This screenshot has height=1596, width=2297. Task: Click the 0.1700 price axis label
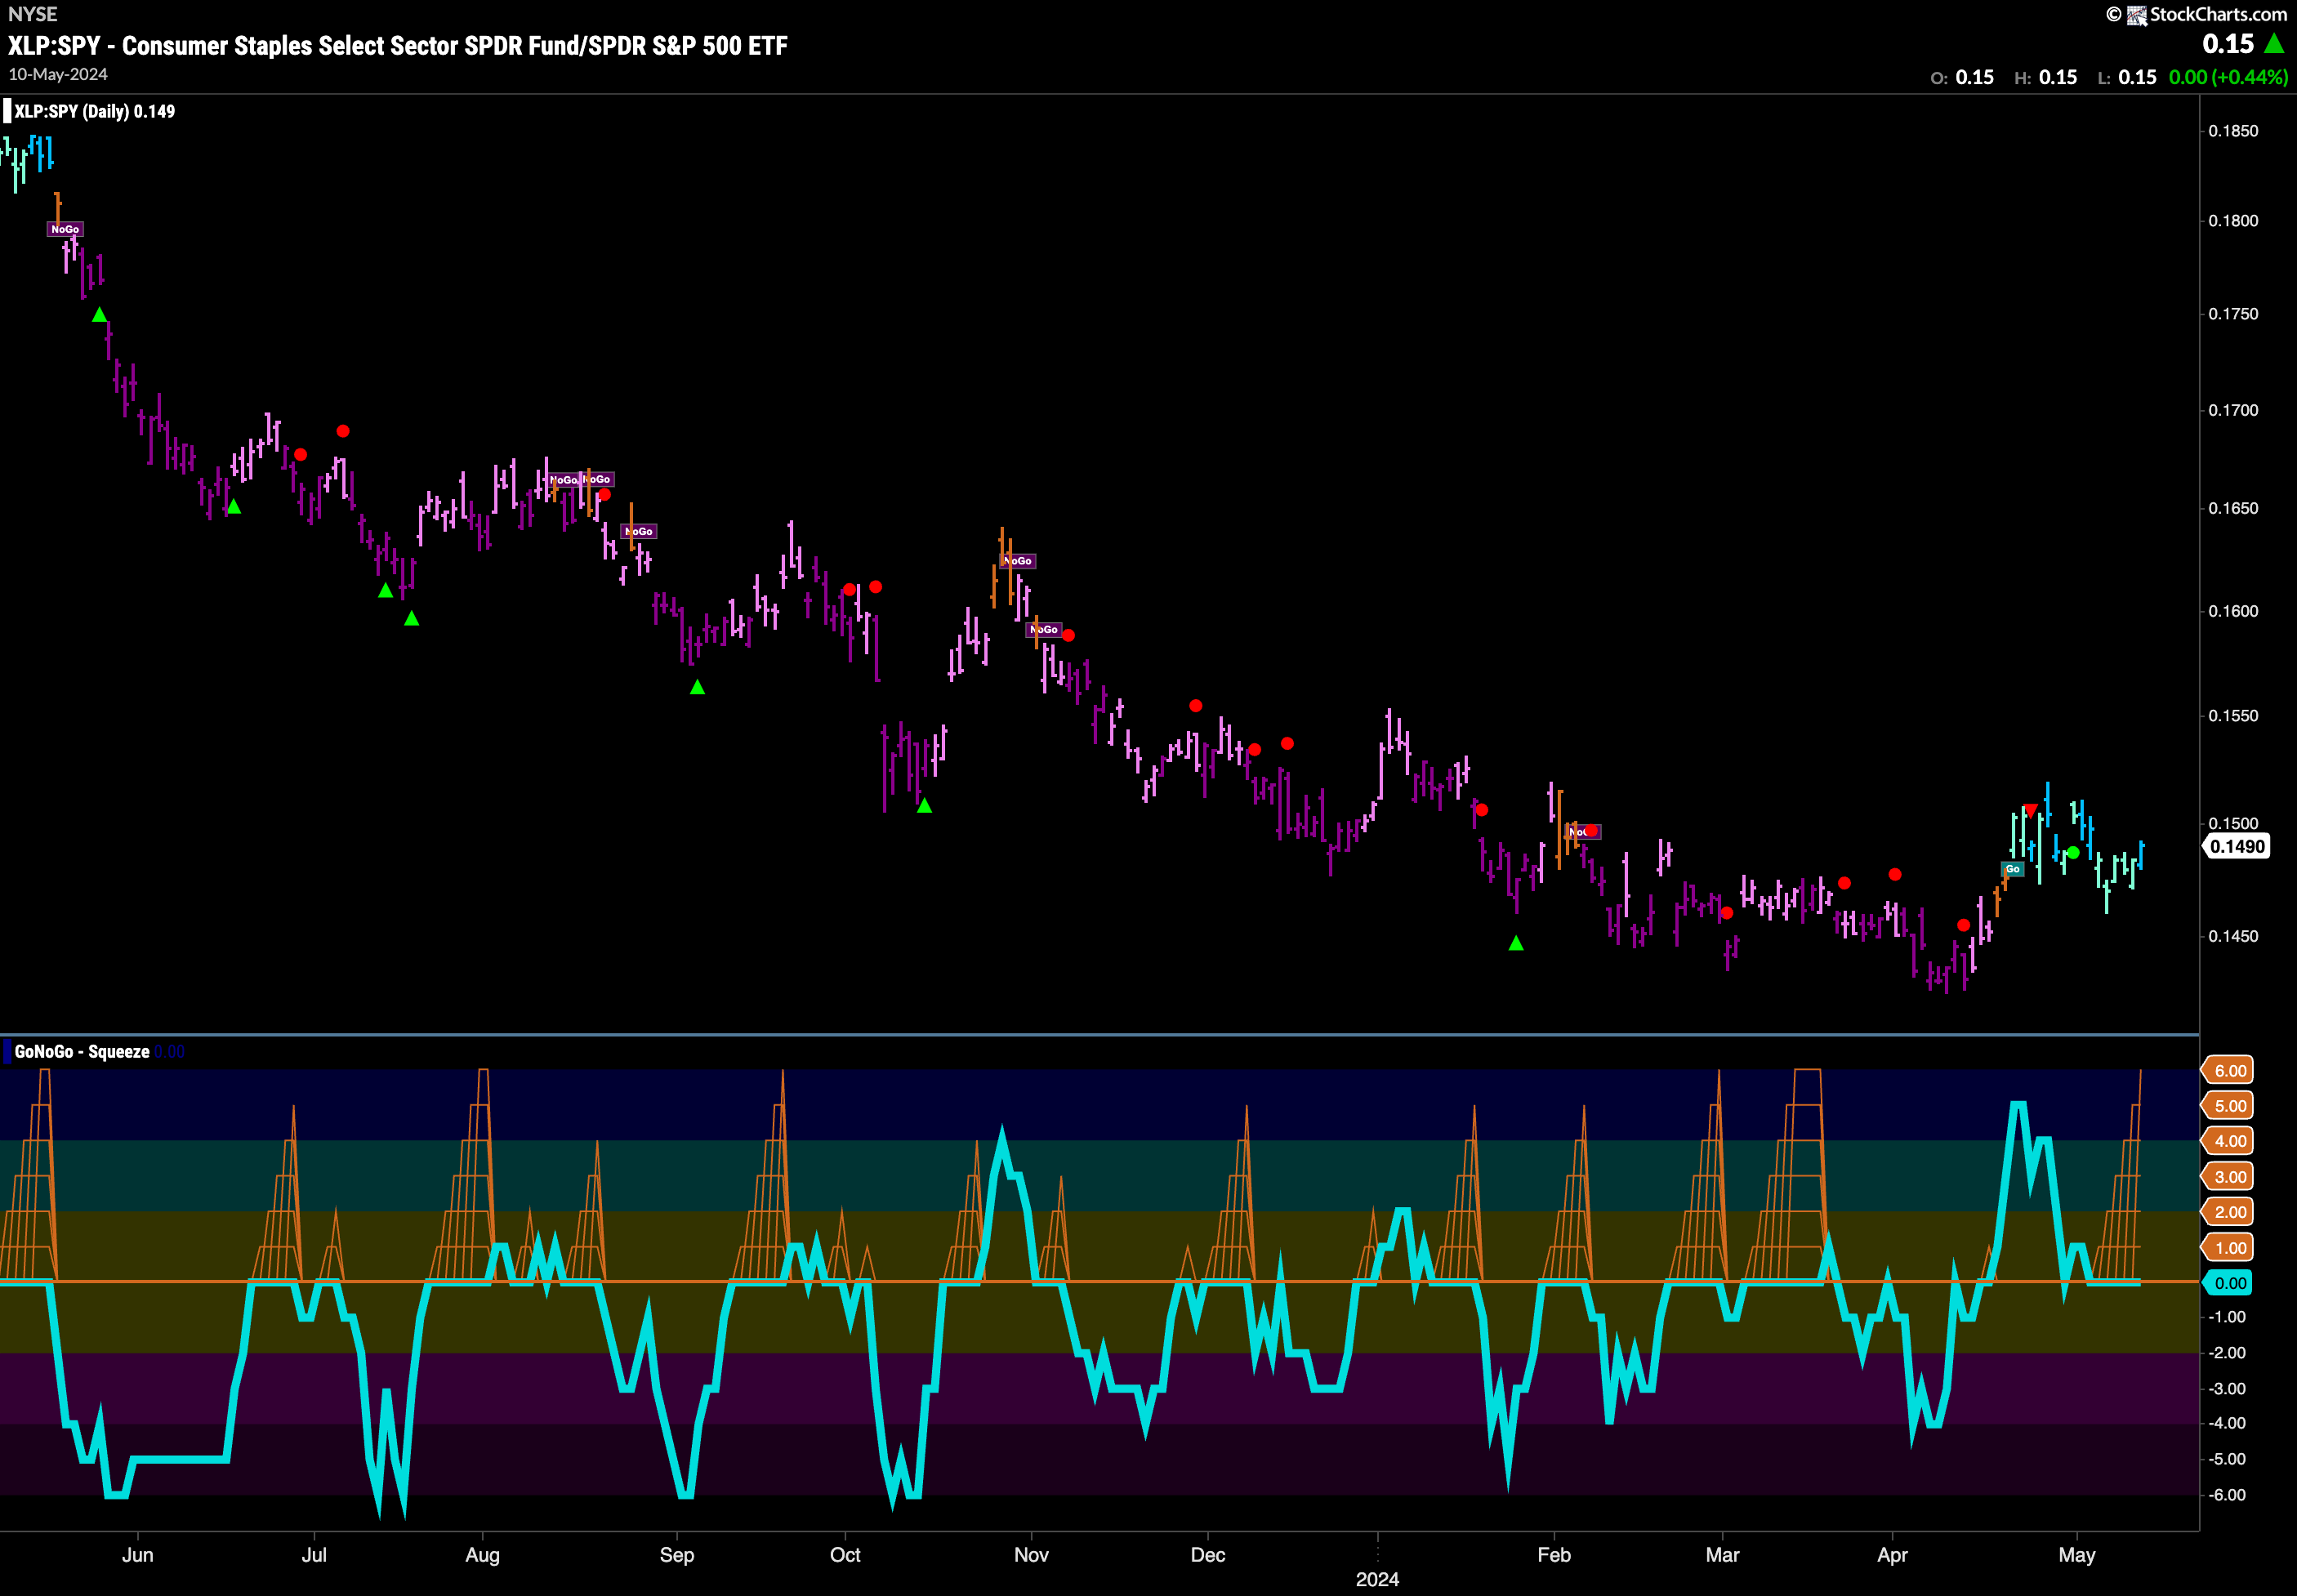(x=2233, y=410)
